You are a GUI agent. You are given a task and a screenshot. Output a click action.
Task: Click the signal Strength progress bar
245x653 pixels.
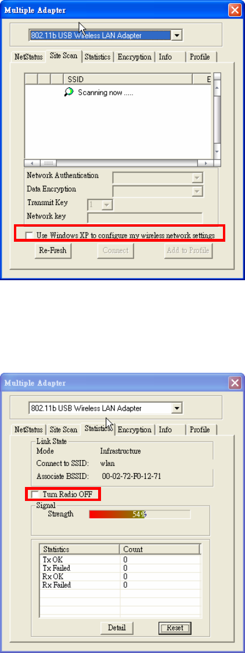tap(139, 514)
